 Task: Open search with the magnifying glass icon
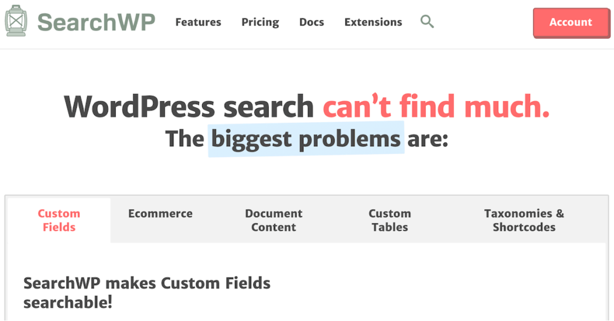tap(427, 22)
